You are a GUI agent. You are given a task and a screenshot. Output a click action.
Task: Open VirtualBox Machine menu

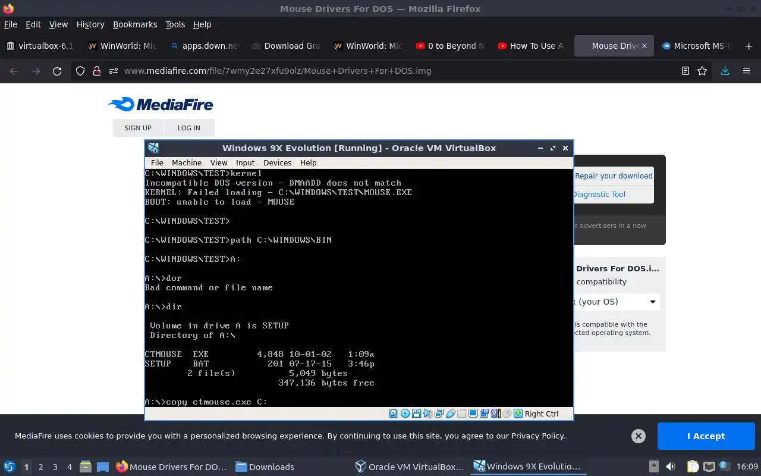tap(187, 162)
